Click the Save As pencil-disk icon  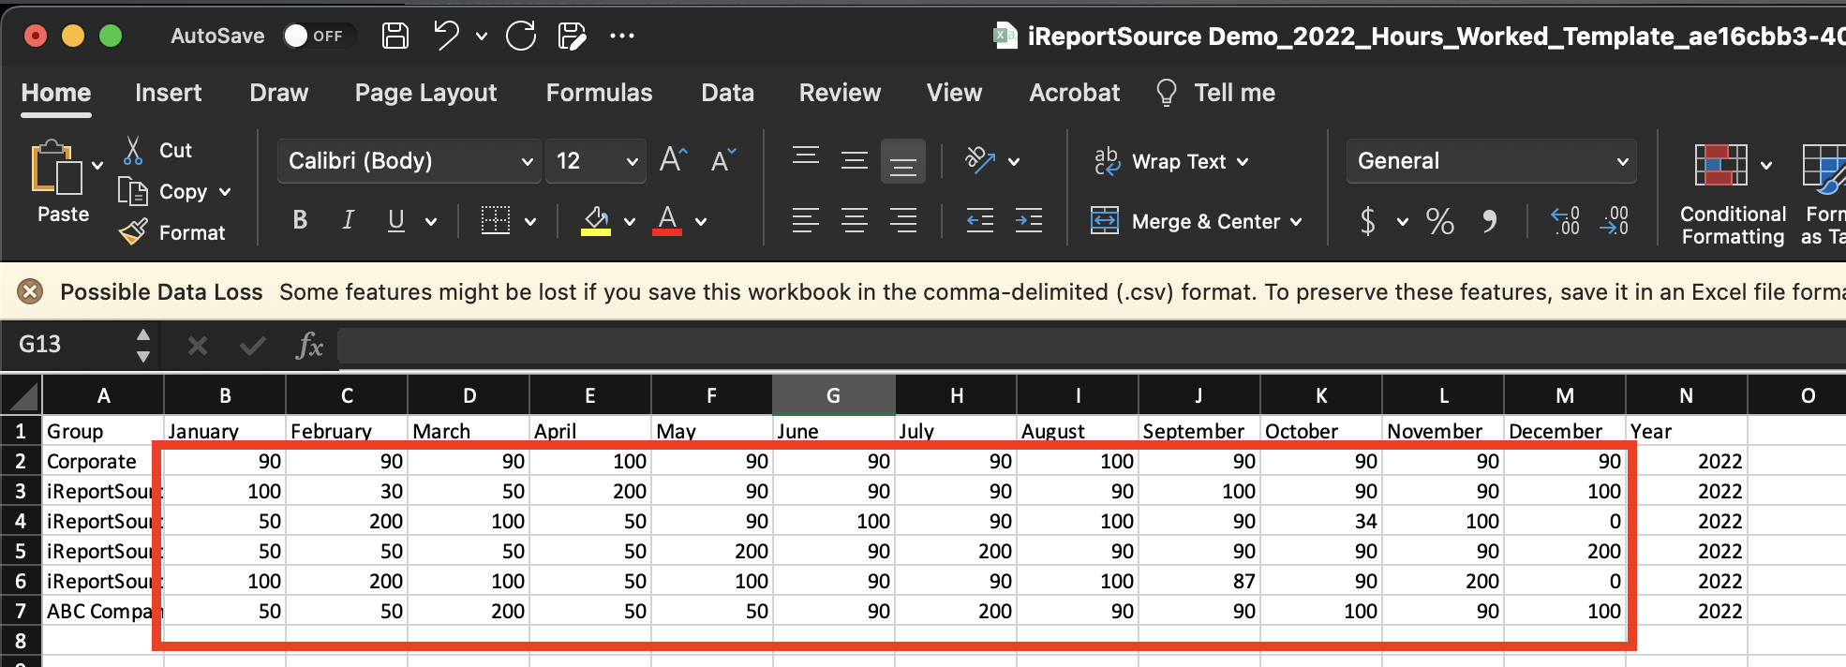[572, 36]
